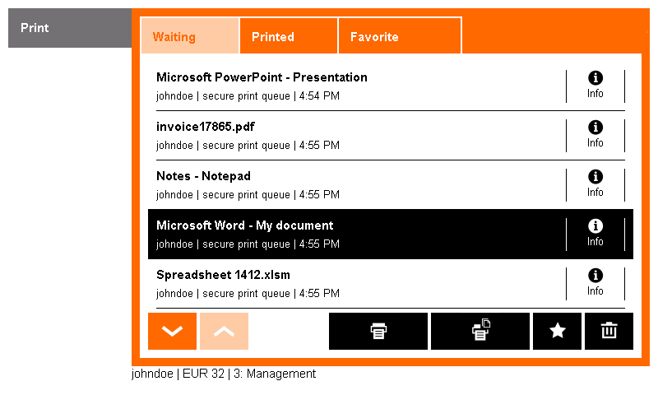658x395 pixels.
Task: Open Info for Spreadsheet 1412.xlsm
Action: (x=595, y=284)
